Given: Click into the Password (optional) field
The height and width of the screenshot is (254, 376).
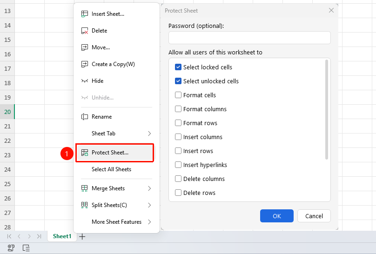Looking at the screenshot, I should point(249,38).
